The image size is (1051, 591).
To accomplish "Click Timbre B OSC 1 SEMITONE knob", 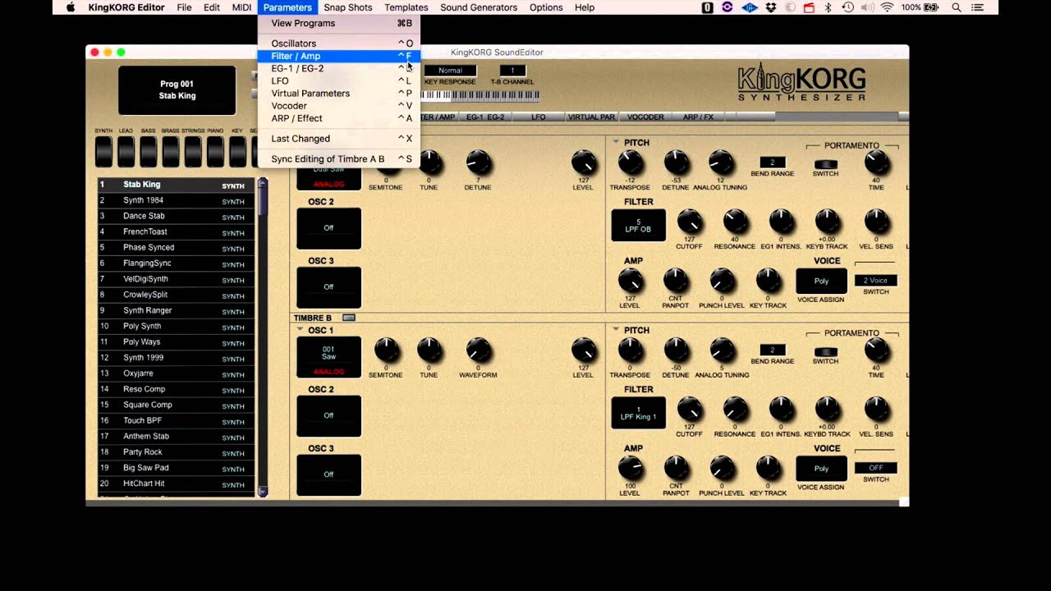I will point(386,350).
